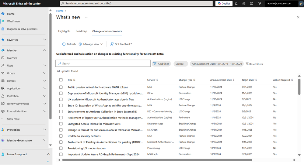This screenshot has width=304, height=168.
Task: Click the Got feedback icon
Action: coord(112,44)
